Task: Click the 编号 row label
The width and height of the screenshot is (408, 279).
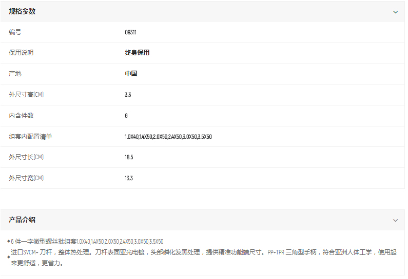Action: (x=15, y=32)
